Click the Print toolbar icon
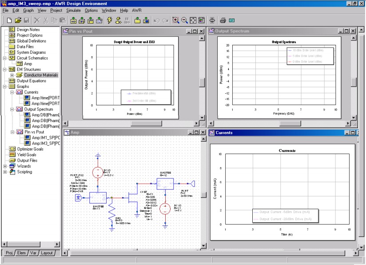This screenshot has width=366, height=265. [223, 20]
